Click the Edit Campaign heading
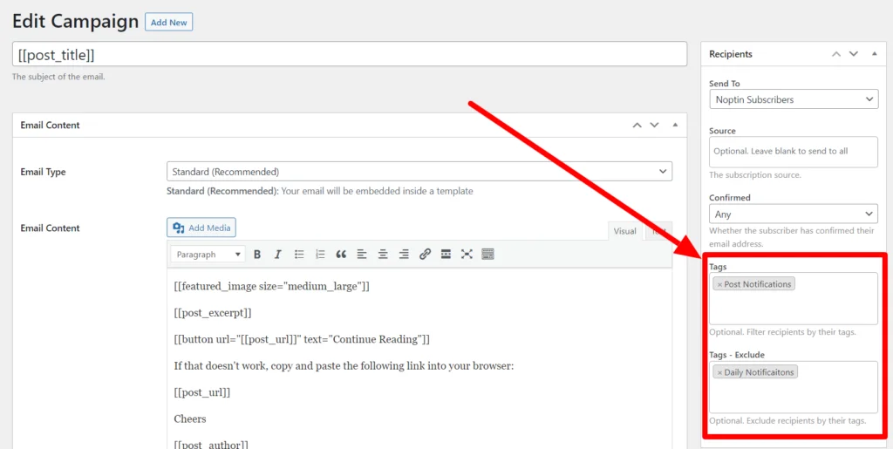 click(75, 22)
